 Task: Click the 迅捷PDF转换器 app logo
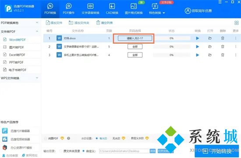tap(8, 8)
